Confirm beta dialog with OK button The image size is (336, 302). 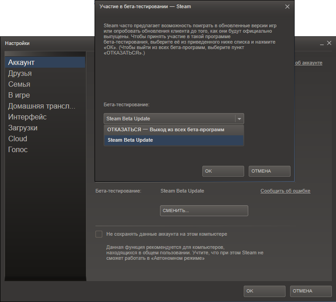(x=223, y=171)
